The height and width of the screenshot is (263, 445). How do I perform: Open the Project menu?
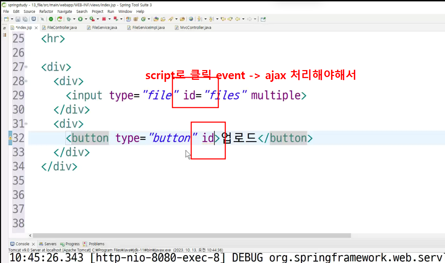(97, 11)
